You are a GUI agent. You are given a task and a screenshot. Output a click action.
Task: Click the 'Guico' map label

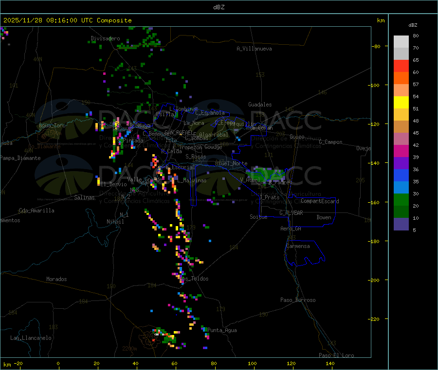[x=297, y=137]
